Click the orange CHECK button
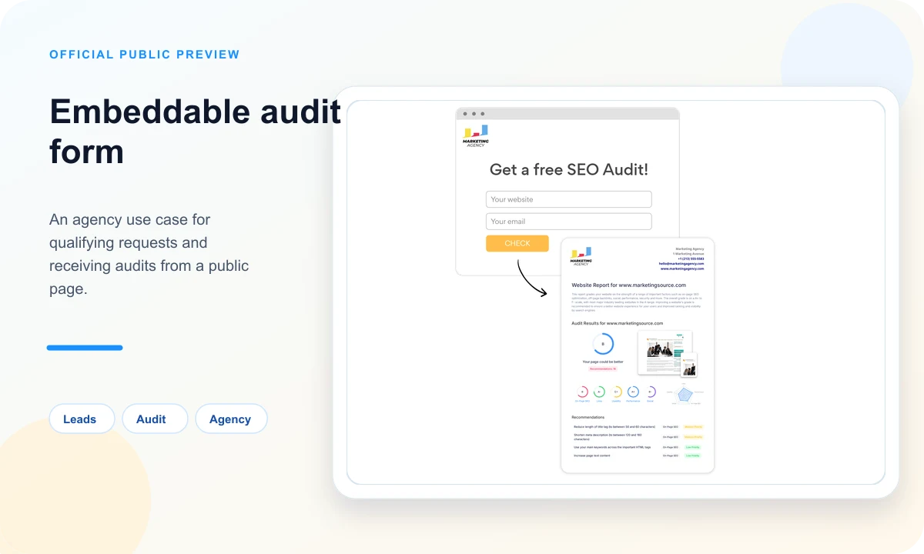Image resolution: width=924 pixels, height=554 pixels. (x=517, y=243)
